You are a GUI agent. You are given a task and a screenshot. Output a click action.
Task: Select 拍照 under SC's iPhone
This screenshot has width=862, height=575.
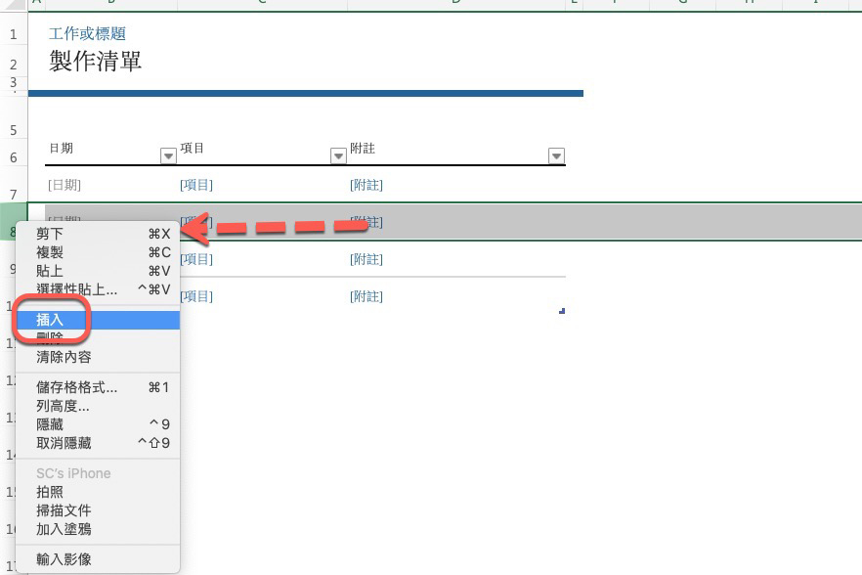(x=50, y=492)
